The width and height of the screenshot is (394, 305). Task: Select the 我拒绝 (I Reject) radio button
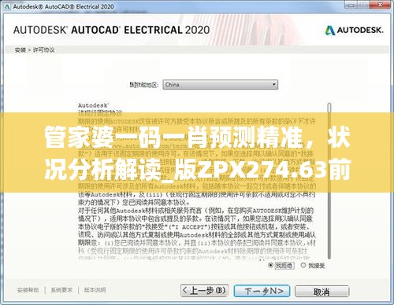[270, 266]
